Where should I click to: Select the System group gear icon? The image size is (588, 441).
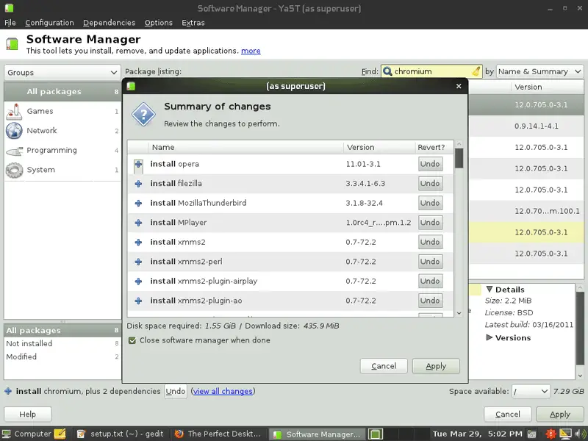coord(14,171)
